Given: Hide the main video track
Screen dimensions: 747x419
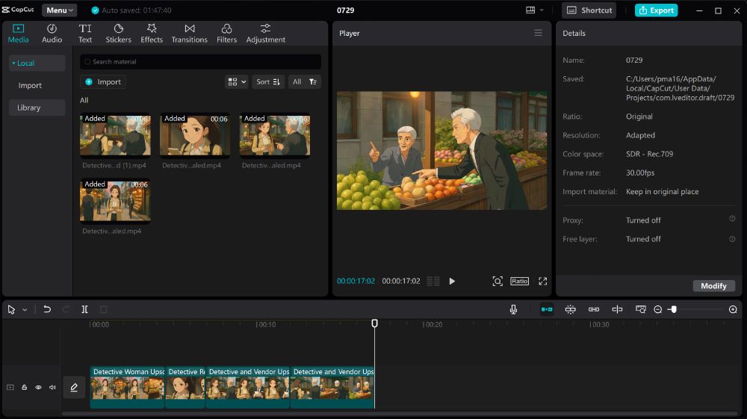Looking at the screenshot, I should [x=38, y=387].
